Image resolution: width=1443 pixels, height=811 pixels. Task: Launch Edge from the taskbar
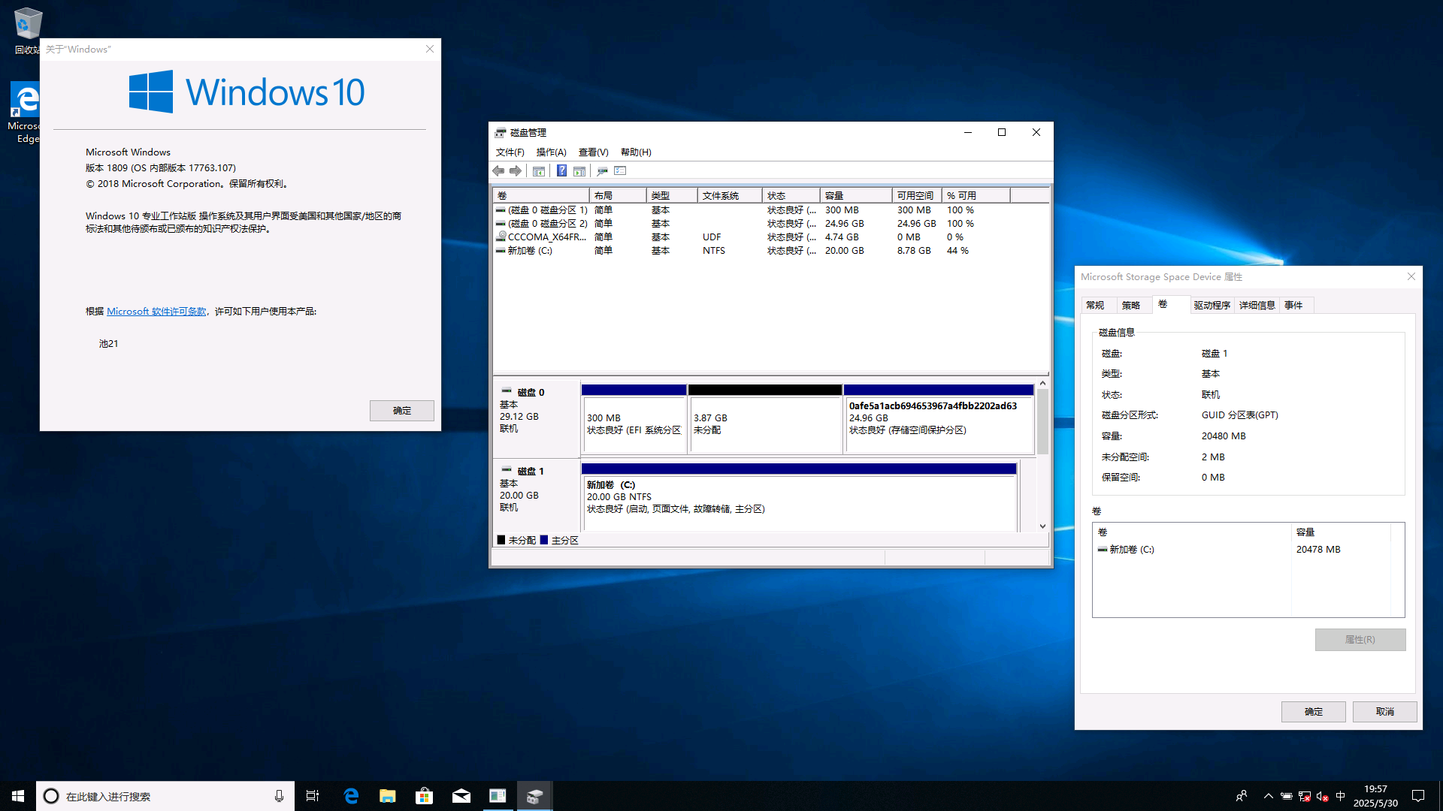350,796
